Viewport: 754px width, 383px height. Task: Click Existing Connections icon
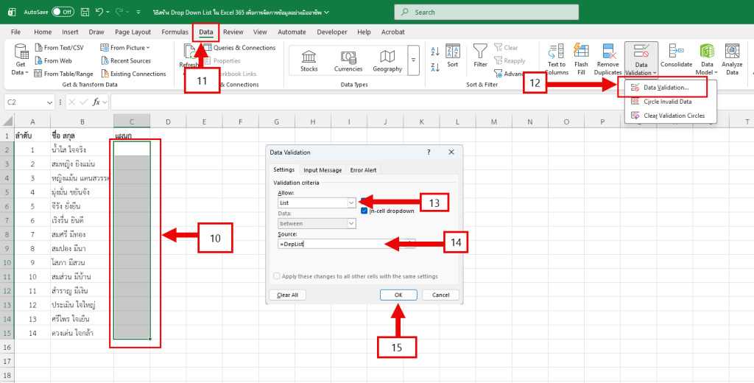(105, 74)
